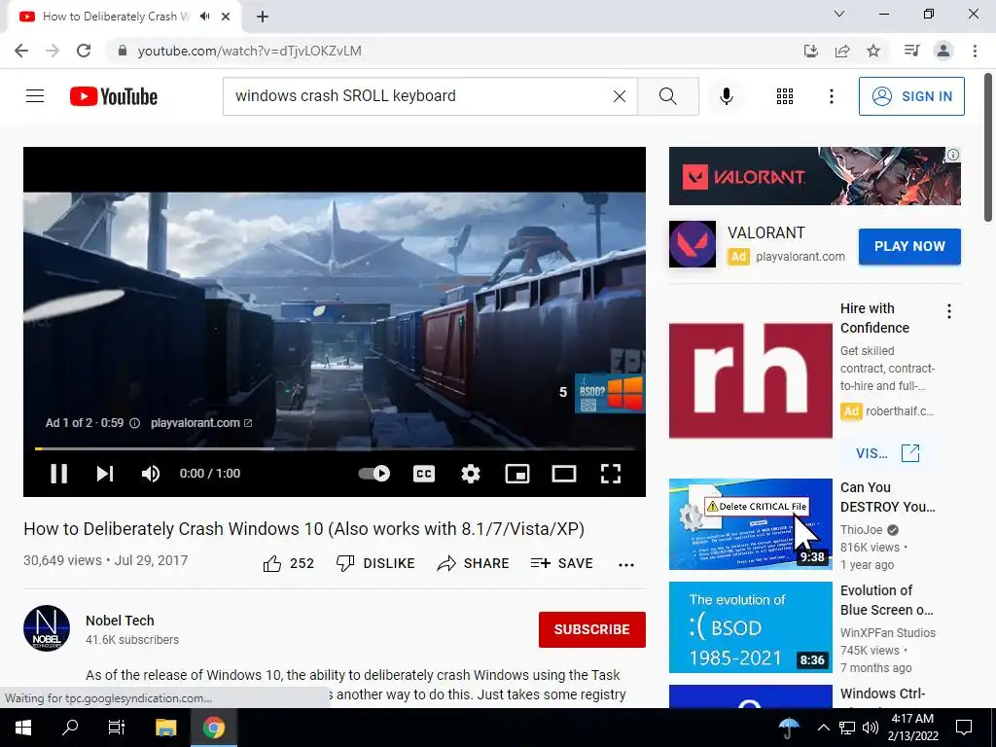Open a new browser tab
This screenshot has height=747, width=996.
263,17
